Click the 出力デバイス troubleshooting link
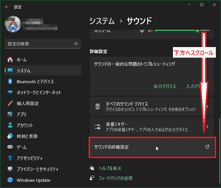The image size is (221, 188). (x=165, y=86)
